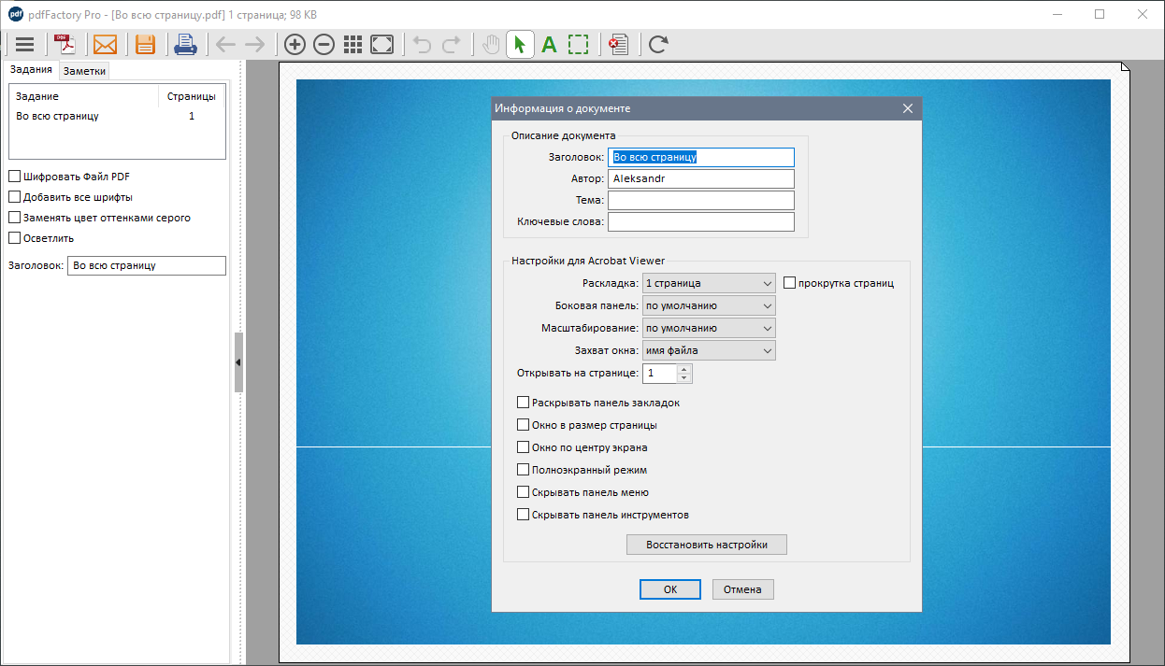The width and height of the screenshot is (1165, 666).
Task: Redo the last action
Action: [x=451, y=44]
